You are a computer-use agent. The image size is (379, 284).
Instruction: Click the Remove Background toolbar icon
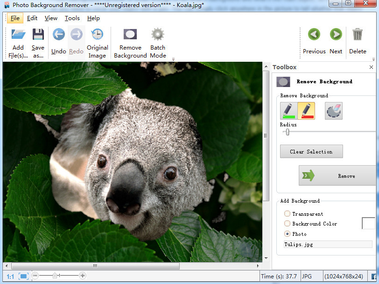130,35
